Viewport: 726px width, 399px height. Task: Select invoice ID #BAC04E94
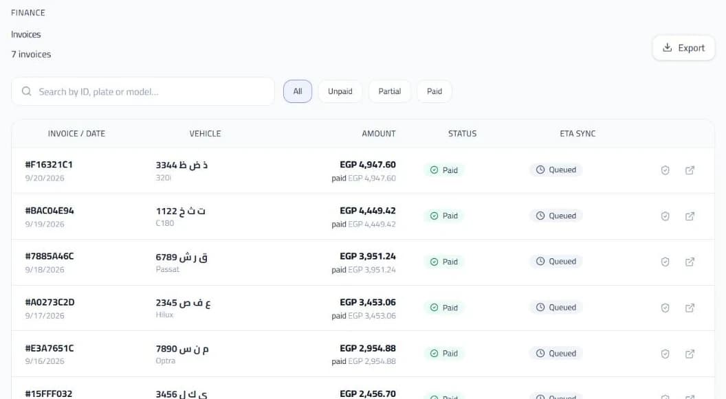tap(49, 210)
